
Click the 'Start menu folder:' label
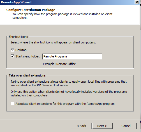(x=28, y=56)
